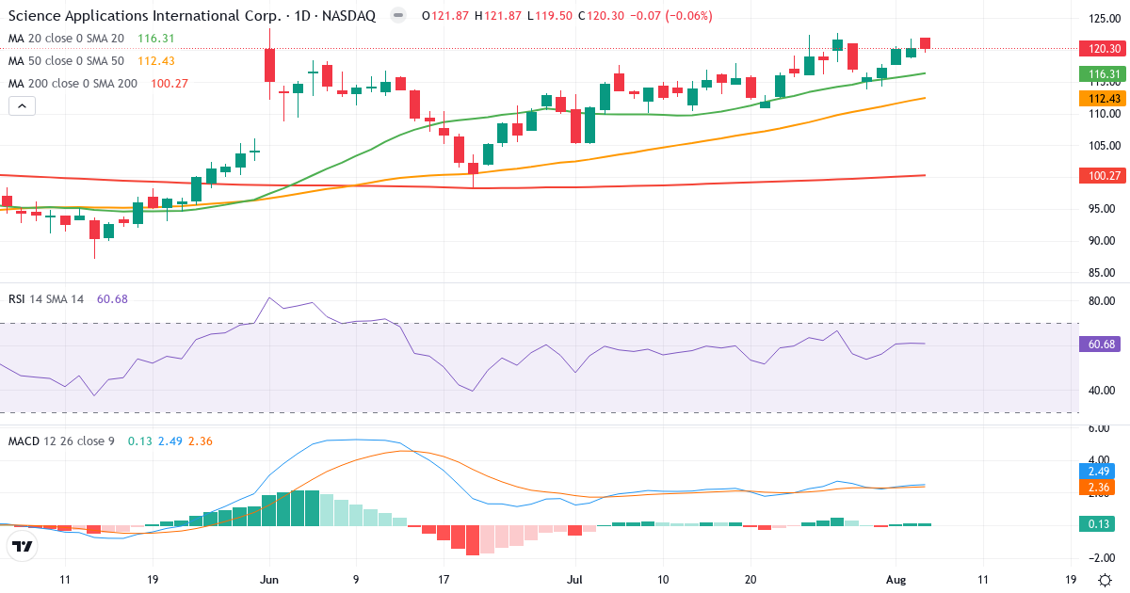Click the RSI 14 SMA 14 legend
The width and height of the screenshot is (1130, 593).
pos(46,299)
